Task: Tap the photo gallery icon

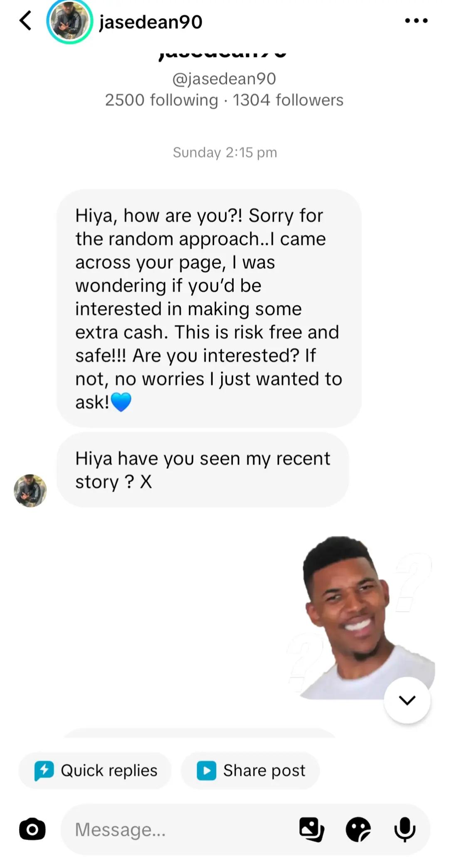Action: 312,829
